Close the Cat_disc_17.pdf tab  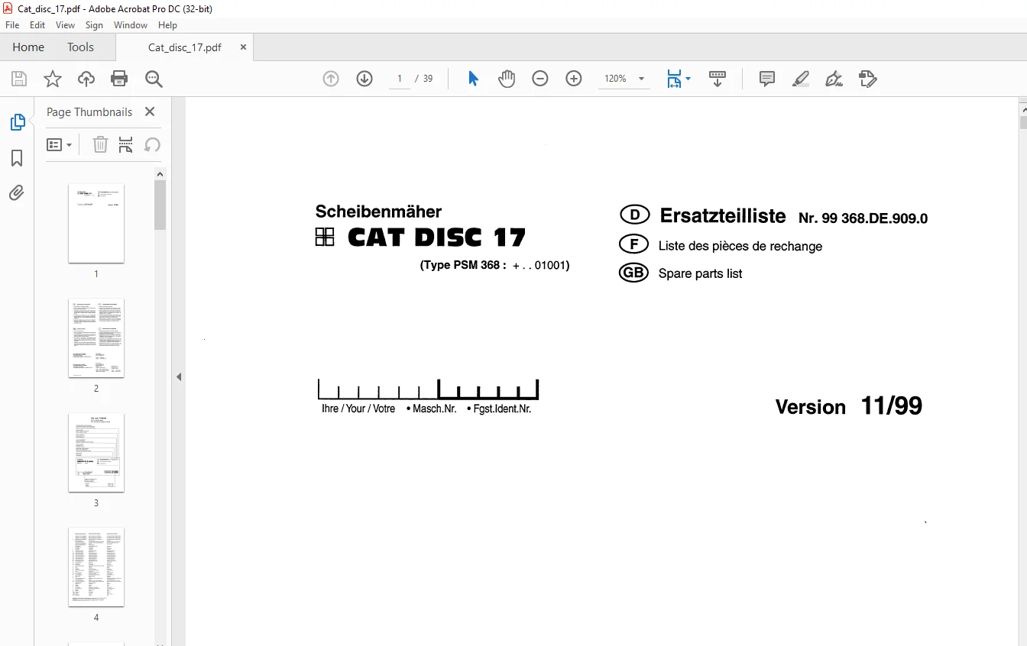click(x=243, y=47)
